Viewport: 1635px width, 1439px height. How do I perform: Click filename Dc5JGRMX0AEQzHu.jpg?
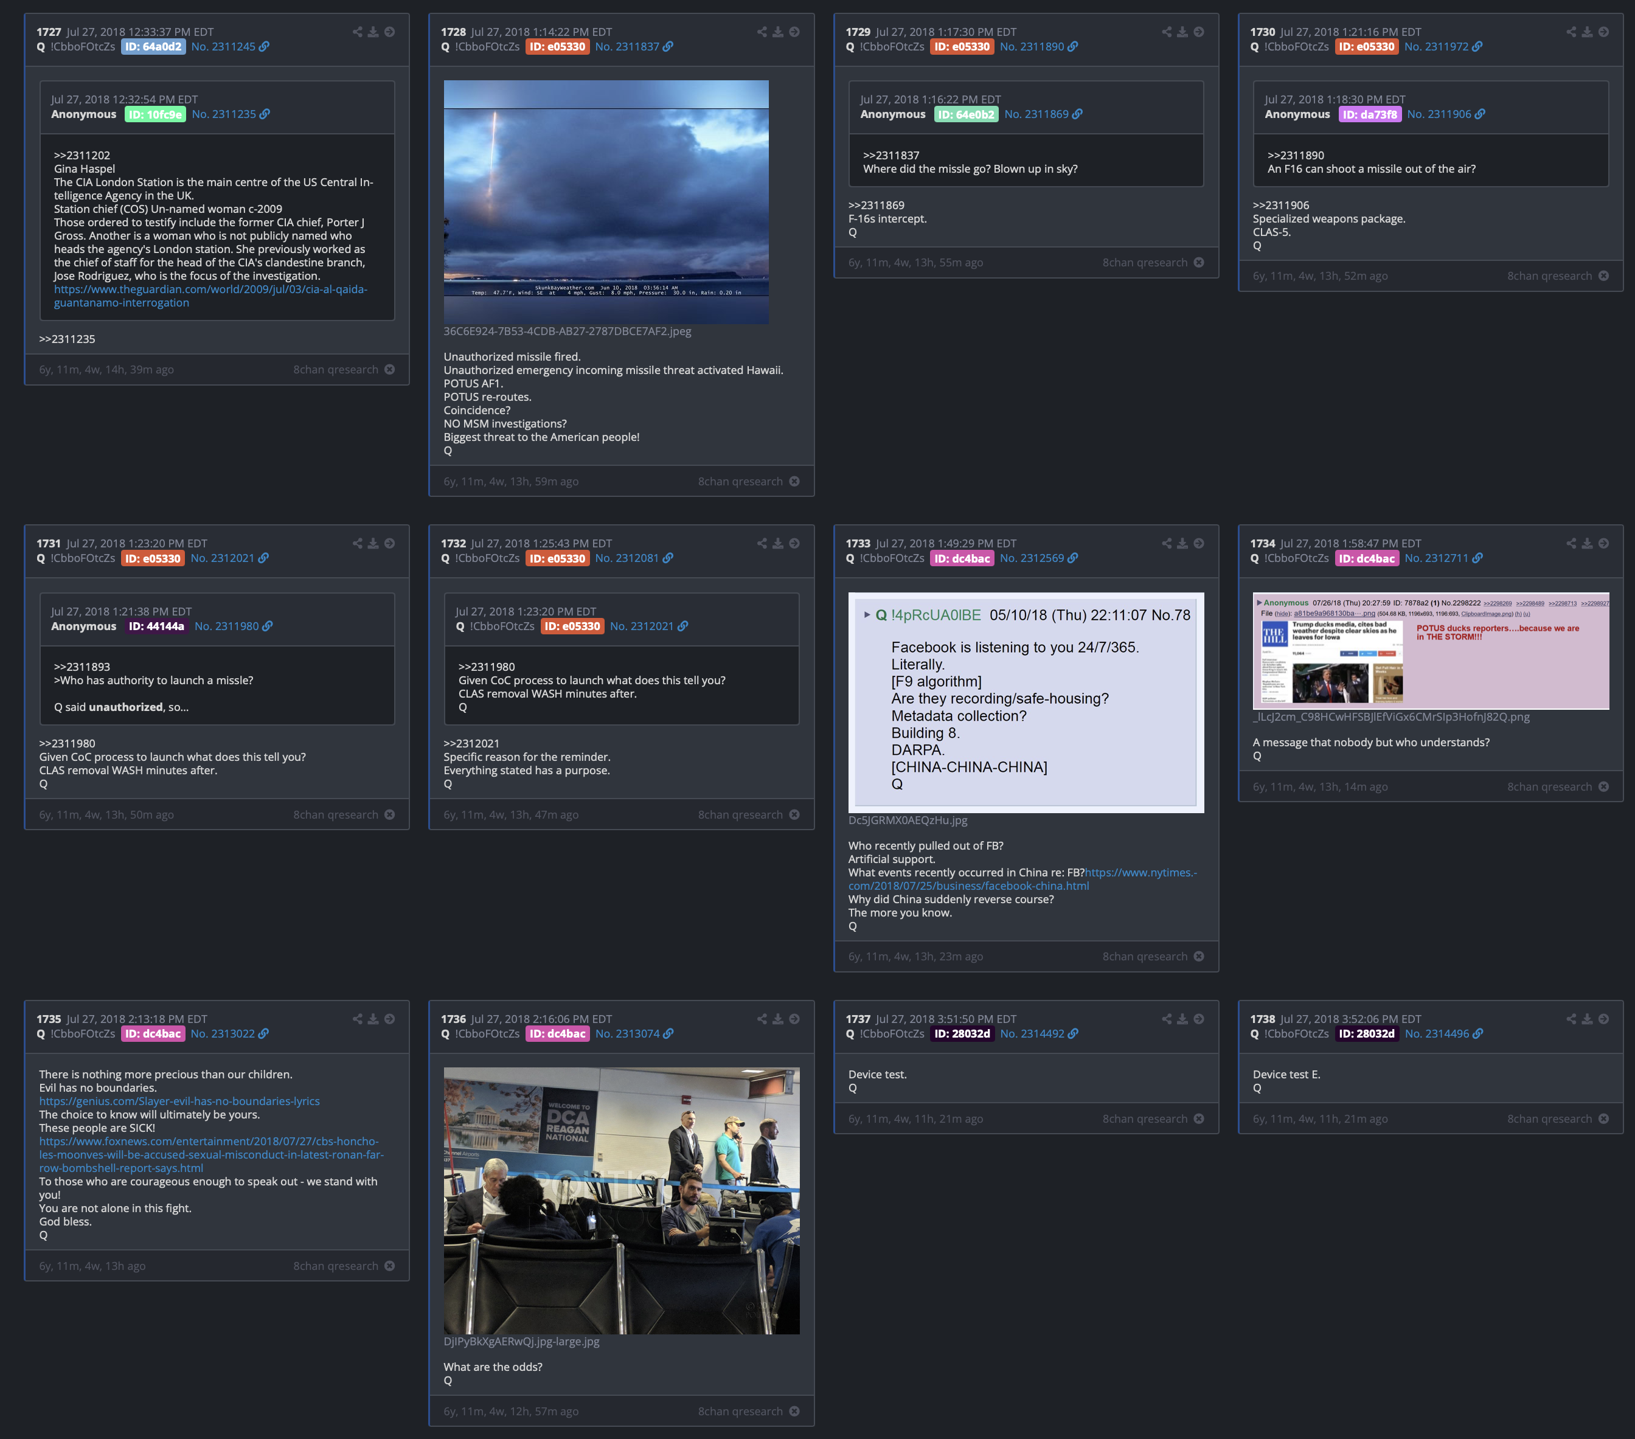coord(908,820)
